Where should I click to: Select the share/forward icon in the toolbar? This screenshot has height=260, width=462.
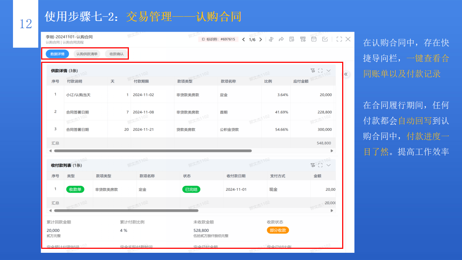[x=281, y=39]
